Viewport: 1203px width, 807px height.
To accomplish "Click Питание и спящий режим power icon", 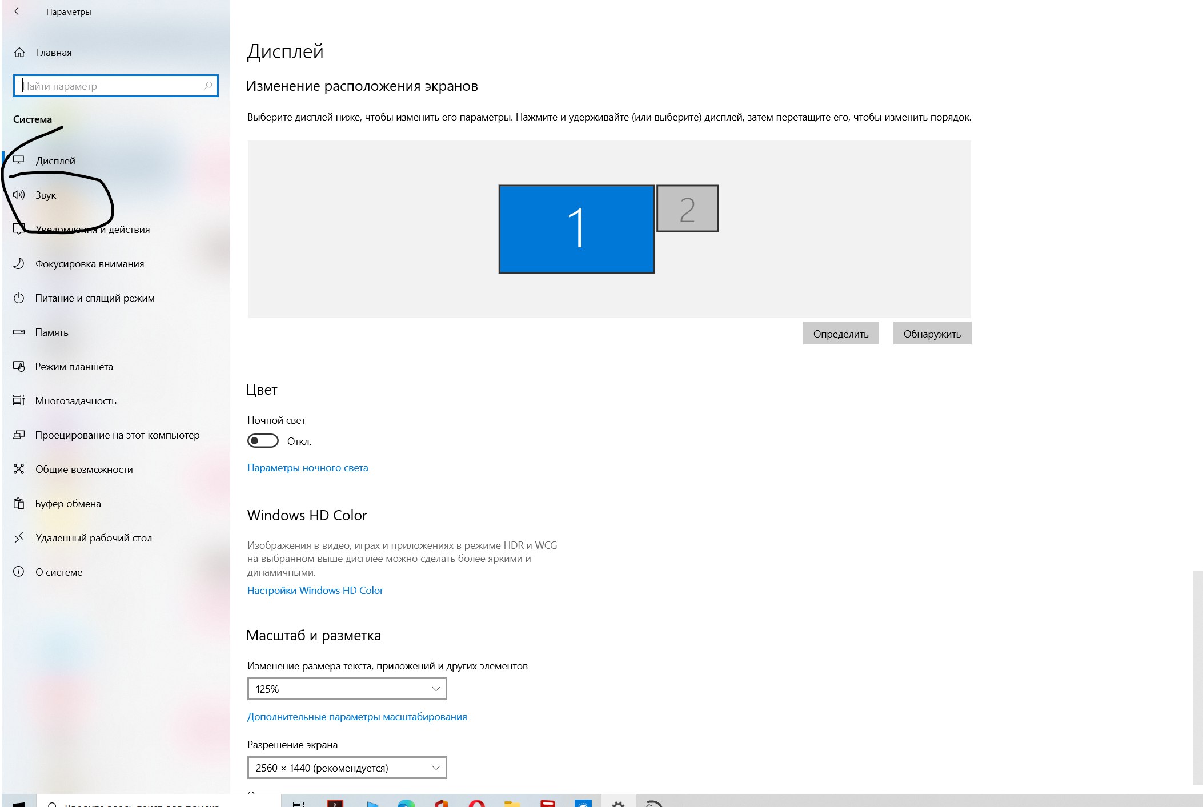I will click(x=19, y=298).
